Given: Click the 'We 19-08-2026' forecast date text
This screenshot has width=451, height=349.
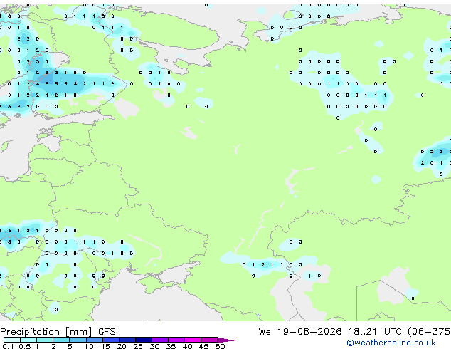Looking at the screenshot, I should [300, 332].
